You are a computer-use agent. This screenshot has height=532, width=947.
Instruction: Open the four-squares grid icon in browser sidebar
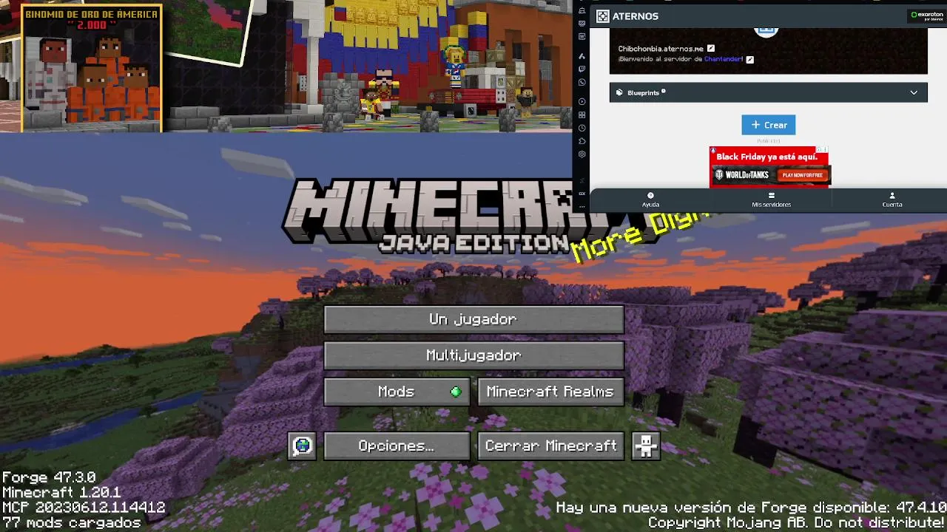(582, 115)
